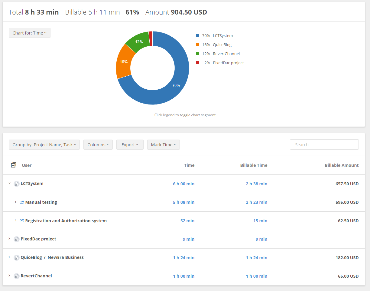Open QuiceBlog billable time '1 h 24 min' link
This screenshot has height=291, width=370.
click(x=257, y=258)
